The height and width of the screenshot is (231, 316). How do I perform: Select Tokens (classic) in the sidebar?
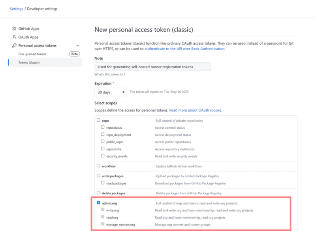(x=46, y=62)
